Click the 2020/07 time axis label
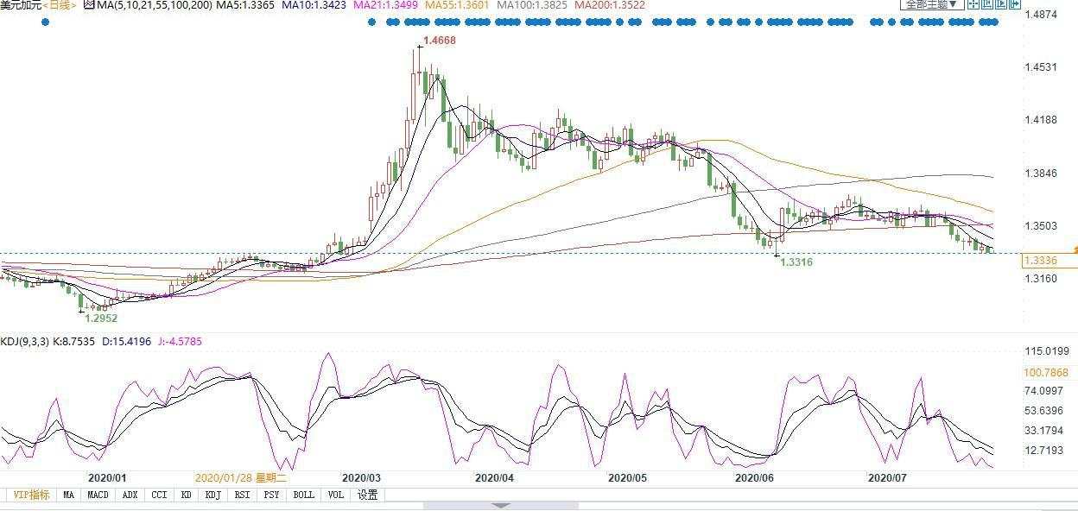The image size is (1078, 511). pos(887,477)
